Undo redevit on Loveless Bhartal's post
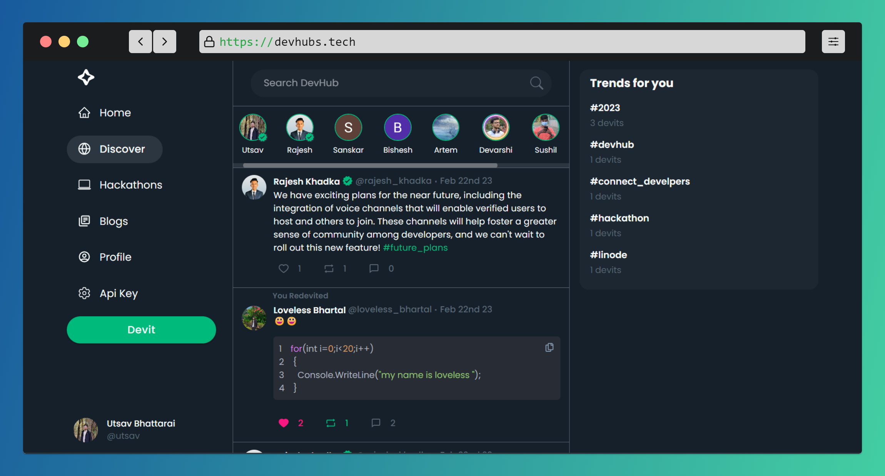Viewport: 885px width, 476px height. (x=331, y=423)
